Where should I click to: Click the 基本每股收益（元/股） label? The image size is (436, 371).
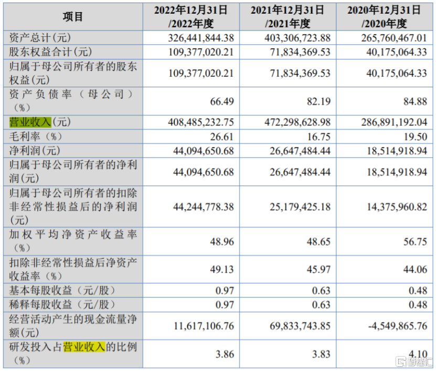click(62, 291)
